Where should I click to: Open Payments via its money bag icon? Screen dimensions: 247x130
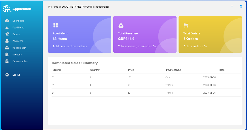7,41
